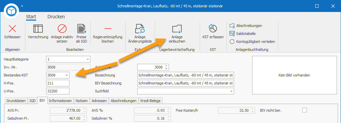Click Kontogültigkeit verteilen command
Viewport: 341px width, 123px height.
pos(252,42)
